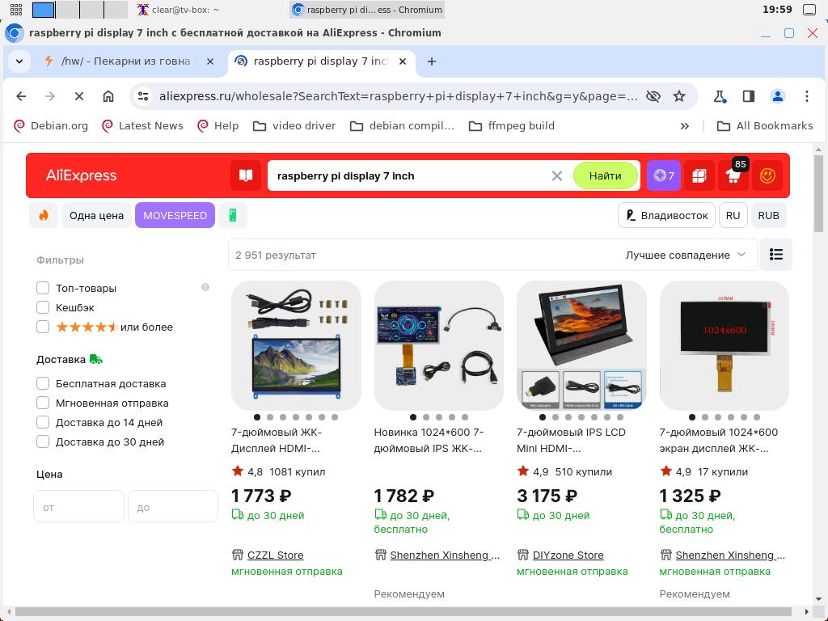Switch to clear@tv-box terminal in taskbar
The image size is (828, 621).
pos(179,10)
